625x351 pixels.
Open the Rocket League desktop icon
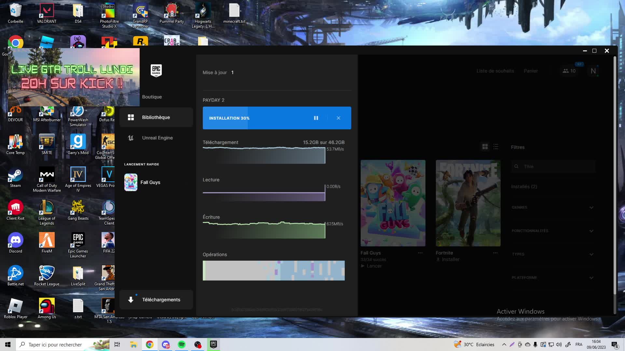[x=47, y=276]
